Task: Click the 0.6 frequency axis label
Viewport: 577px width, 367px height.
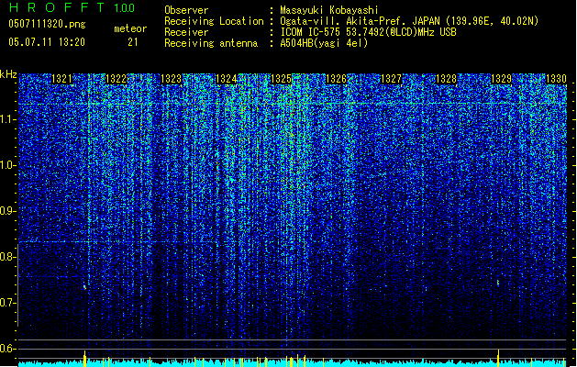Action: [x=7, y=349]
